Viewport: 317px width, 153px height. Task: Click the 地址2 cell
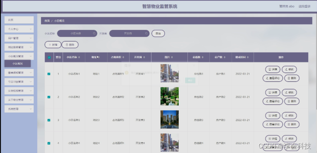[x=96, y=97]
